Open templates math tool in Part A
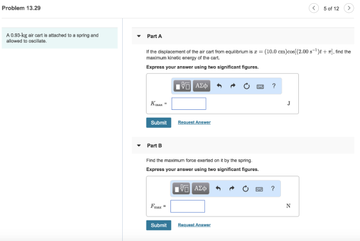Image resolution: width=360 pixels, height=241 pixels. 182,86
